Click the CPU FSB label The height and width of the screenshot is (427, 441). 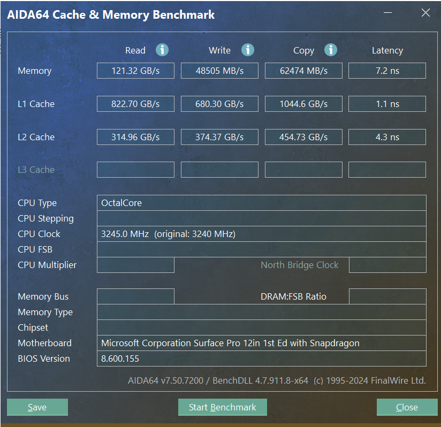tap(35, 249)
